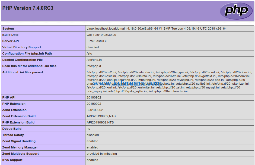Viewport: 255px width, 165px height.
Task: Click the Linux localhost.localdomain system value
Action: click(157, 28)
